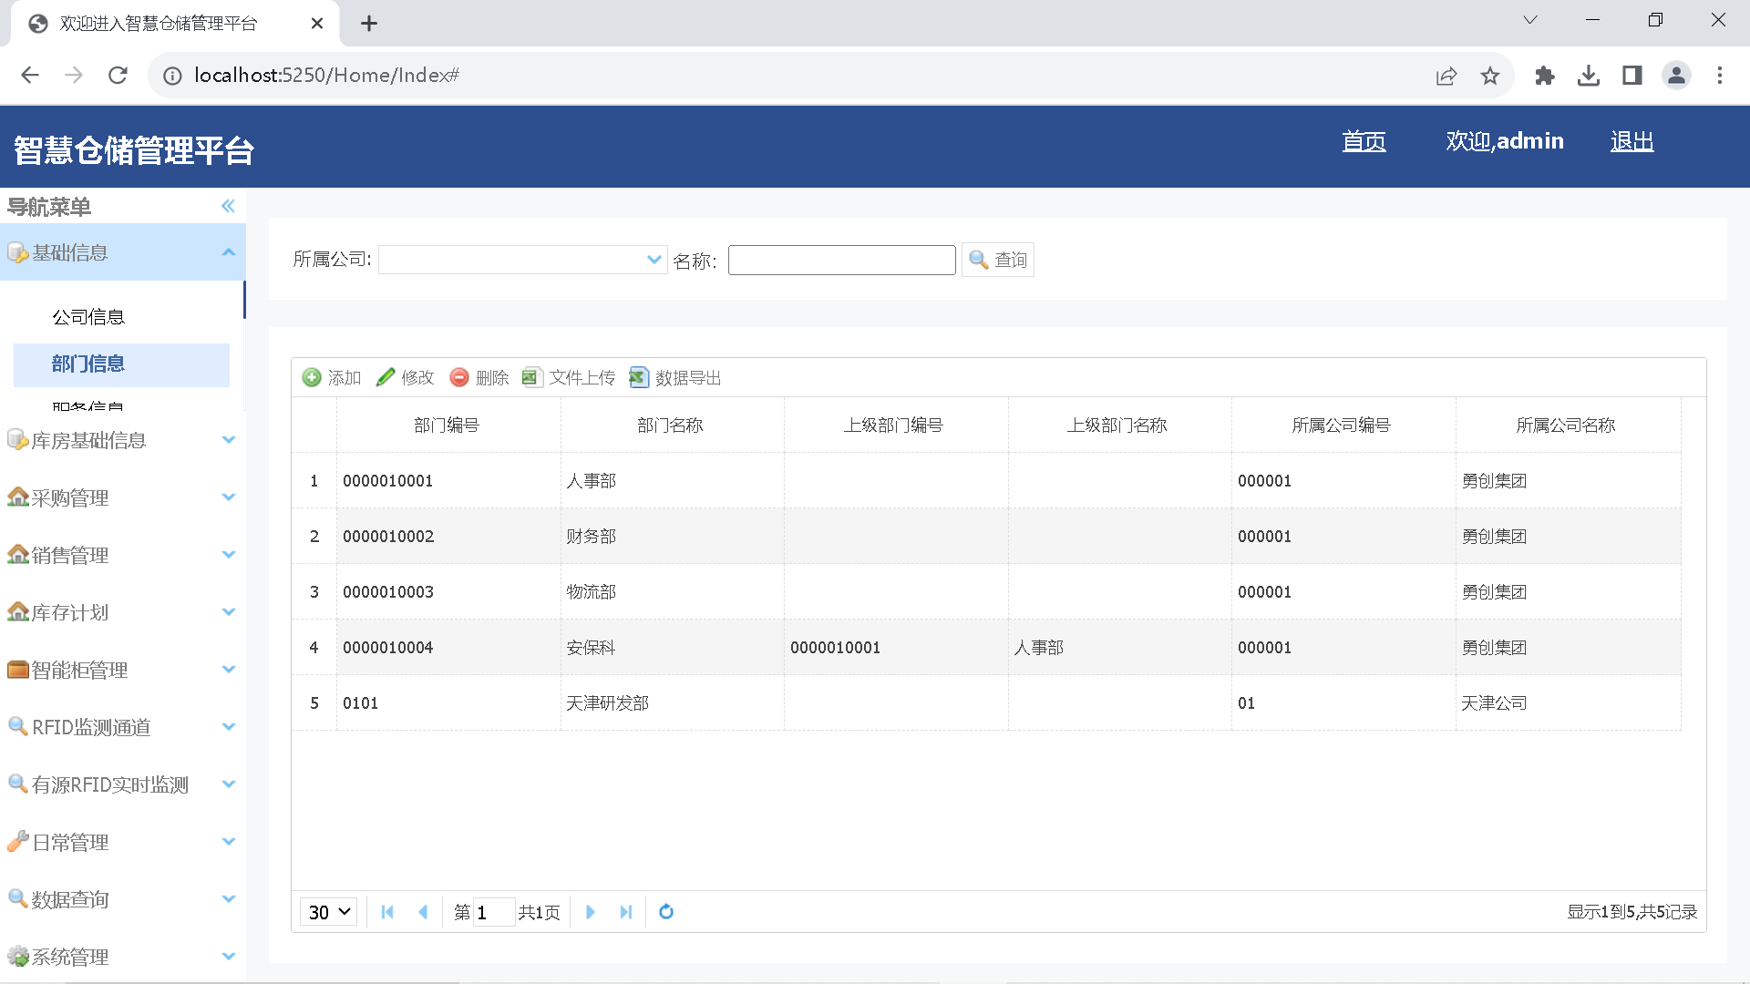Bookmark this page with star icon
Screen dimensions: 1750x984
tap(1490, 76)
